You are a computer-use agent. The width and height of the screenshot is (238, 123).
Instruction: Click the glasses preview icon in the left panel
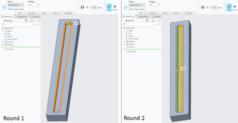[100, 8]
